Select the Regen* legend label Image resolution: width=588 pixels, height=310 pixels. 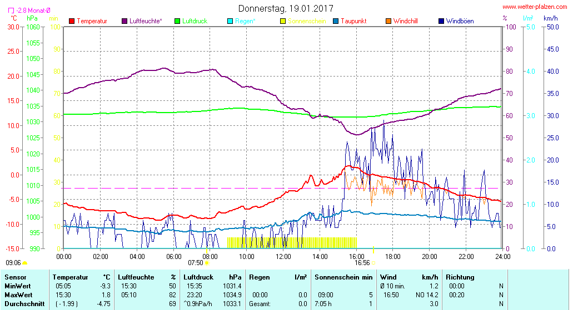tap(245, 21)
